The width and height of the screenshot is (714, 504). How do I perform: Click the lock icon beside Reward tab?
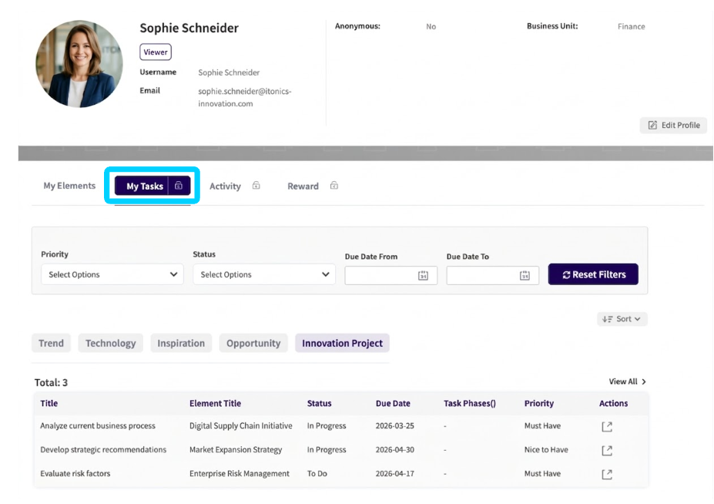click(334, 186)
